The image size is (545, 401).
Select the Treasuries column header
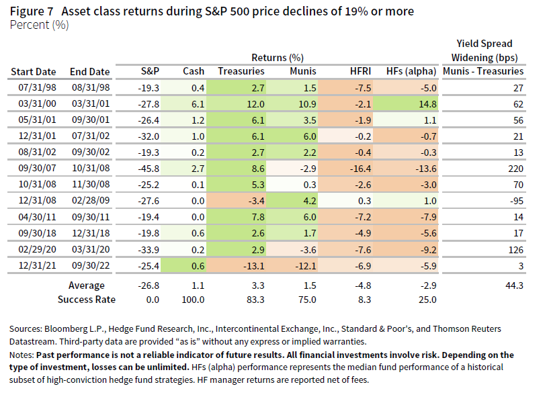click(x=241, y=71)
